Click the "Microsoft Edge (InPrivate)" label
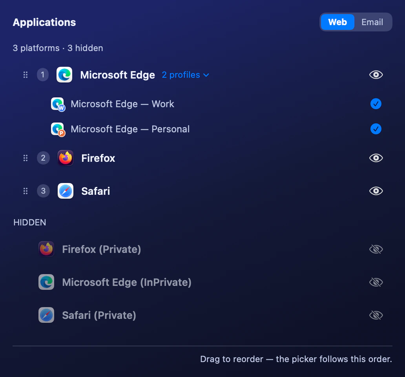The image size is (405, 377). [x=127, y=282]
